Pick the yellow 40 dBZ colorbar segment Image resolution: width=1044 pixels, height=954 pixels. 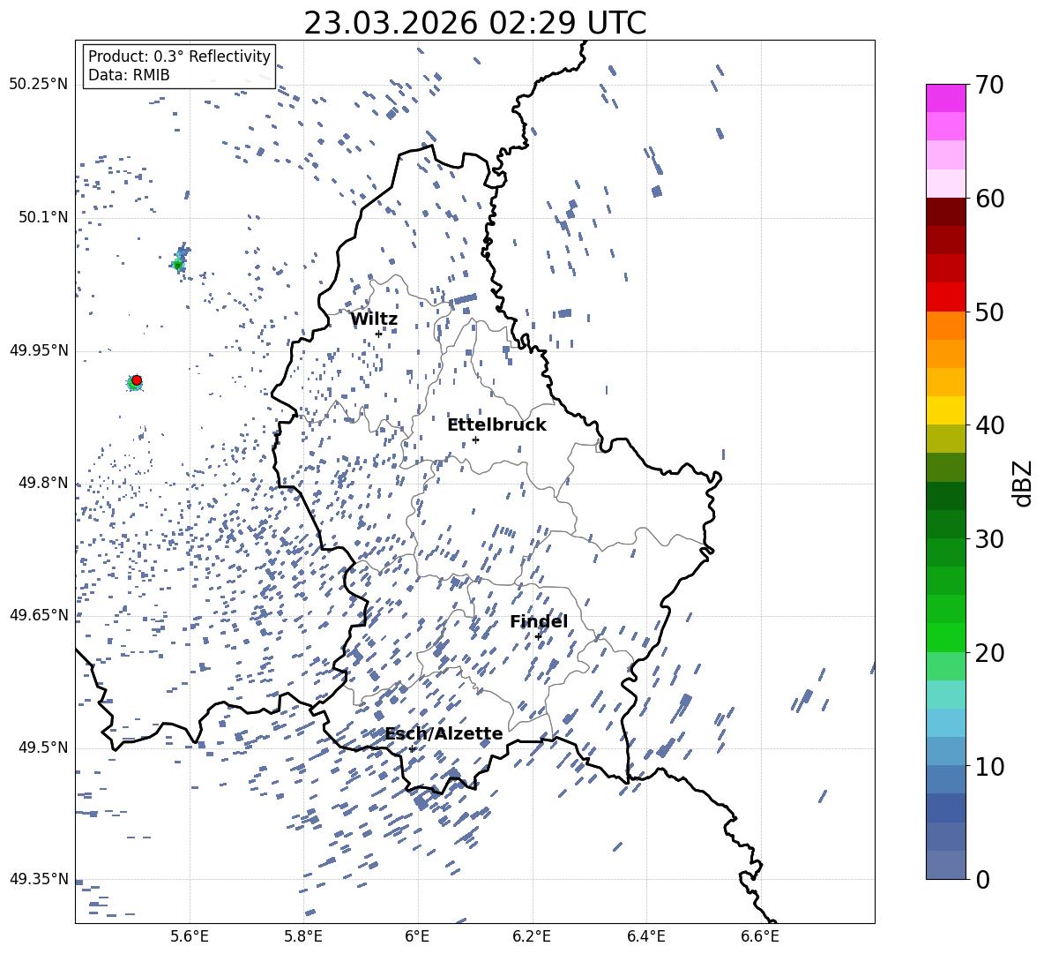coord(946,410)
